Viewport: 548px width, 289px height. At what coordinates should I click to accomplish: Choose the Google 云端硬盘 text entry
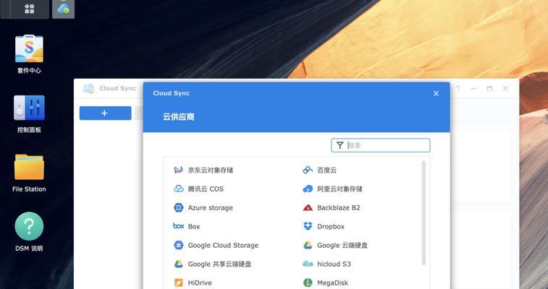pos(342,246)
